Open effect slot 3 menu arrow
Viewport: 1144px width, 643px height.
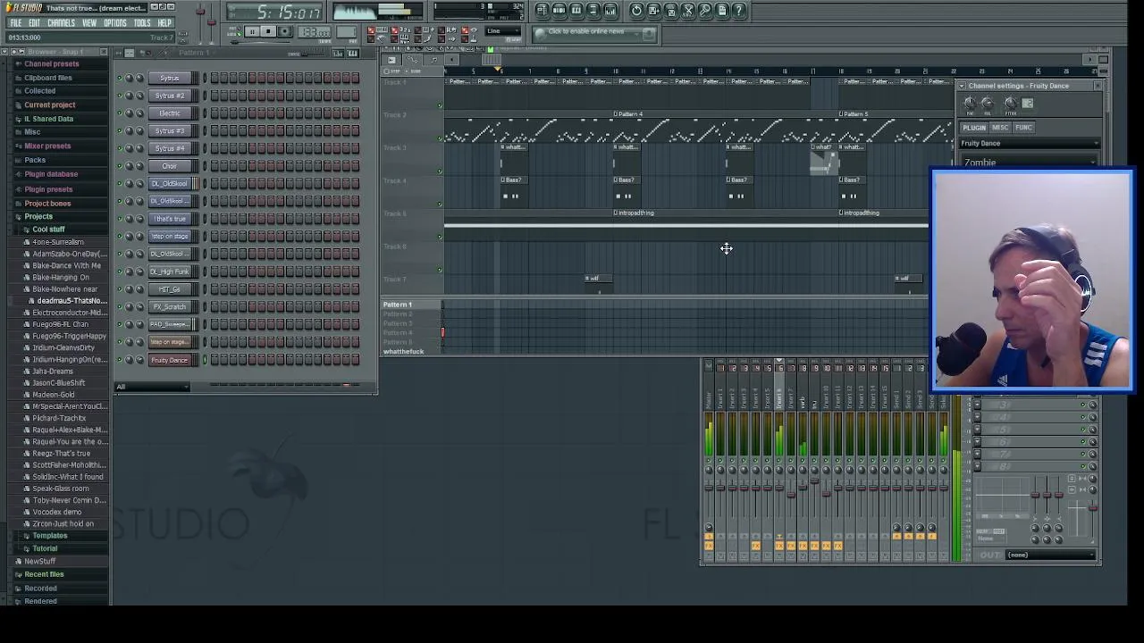pos(977,405)
